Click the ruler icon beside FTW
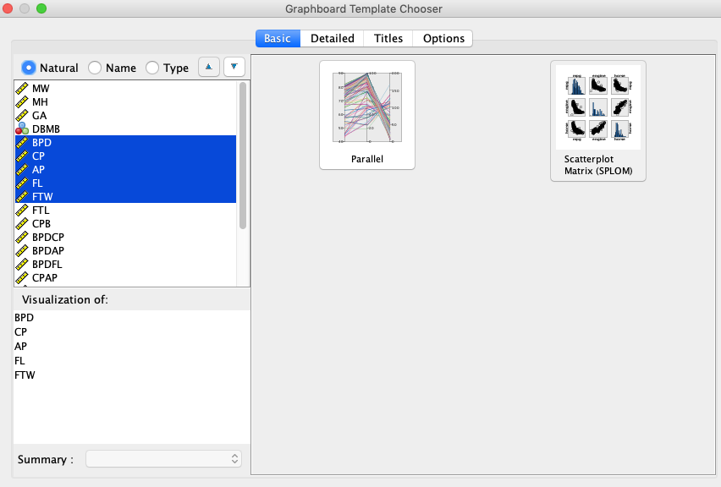721x487 pixels. 22,197
